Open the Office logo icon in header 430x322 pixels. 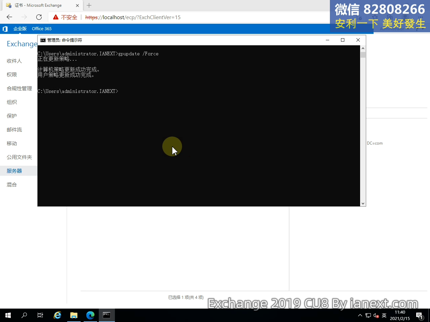(5, 29)
